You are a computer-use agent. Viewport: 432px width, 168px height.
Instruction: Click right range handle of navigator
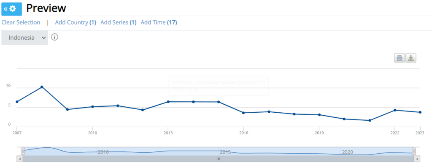[414, 151]
